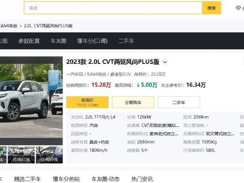Viewport: 244px width, 183px height.
Task: Click the torque value 206N·m
Action: click(x=201, y=117)
